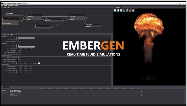This screenshot has width=187, height=106.
Task: Open the File menu
Action: point(2,6)
